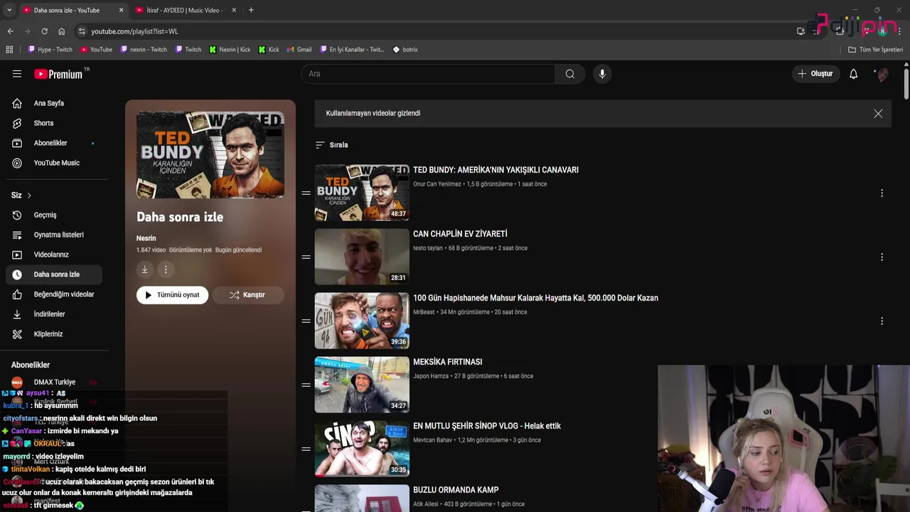Expand the Siz section chevron

pyautogui.click(x=29, y=196)
